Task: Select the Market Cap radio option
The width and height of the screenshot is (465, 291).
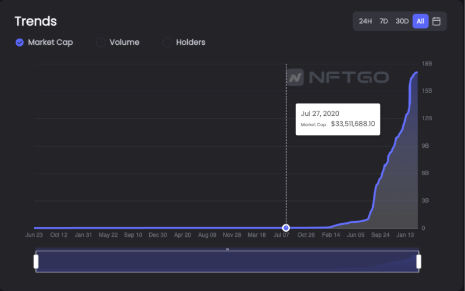Action: [x=44, y=43]
